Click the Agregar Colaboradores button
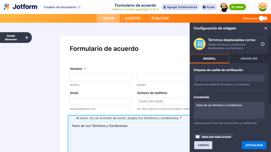 pos(180,7)
